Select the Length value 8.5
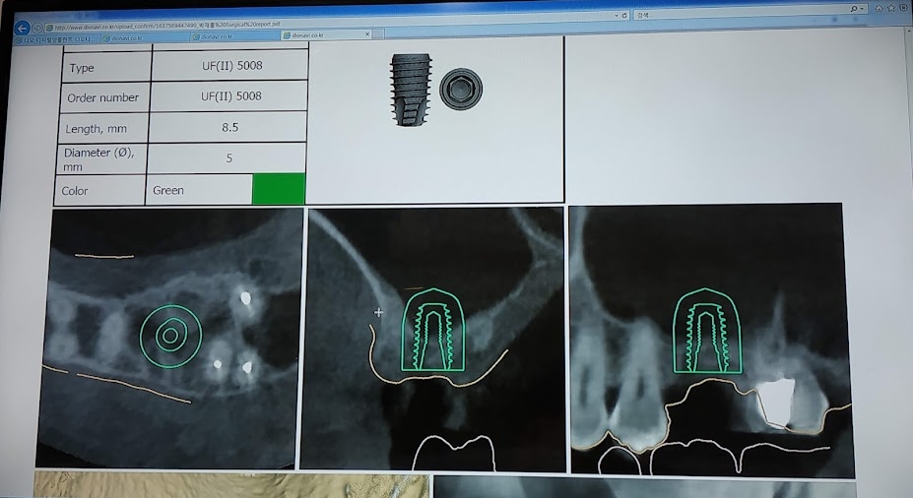The width and height of the screenshot is (913, 498). coord(230,127)
